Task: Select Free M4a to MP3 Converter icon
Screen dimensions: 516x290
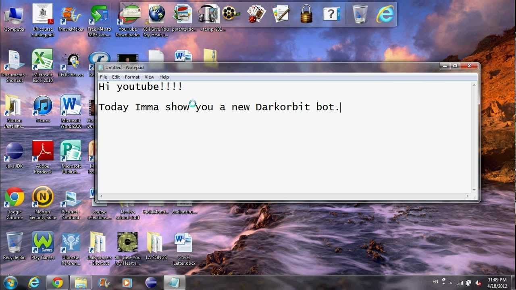Action: click(99, 21)
